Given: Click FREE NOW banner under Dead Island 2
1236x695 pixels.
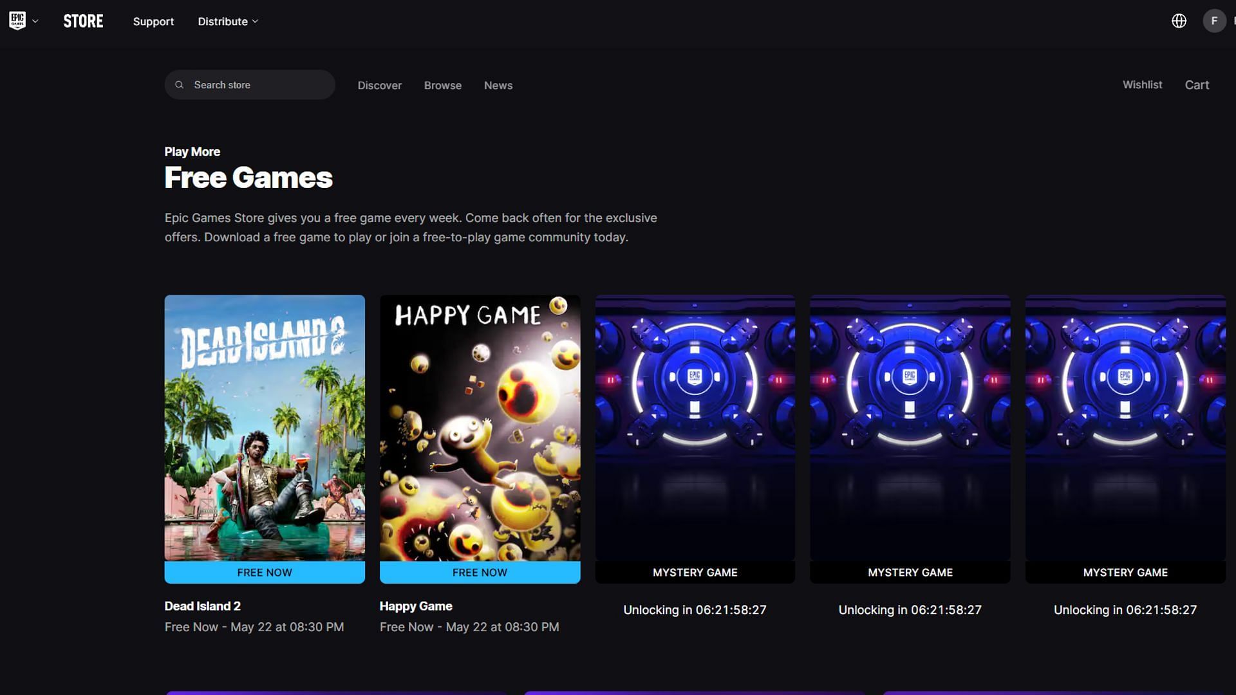Looking at the screenshot, I should (265, 572).
